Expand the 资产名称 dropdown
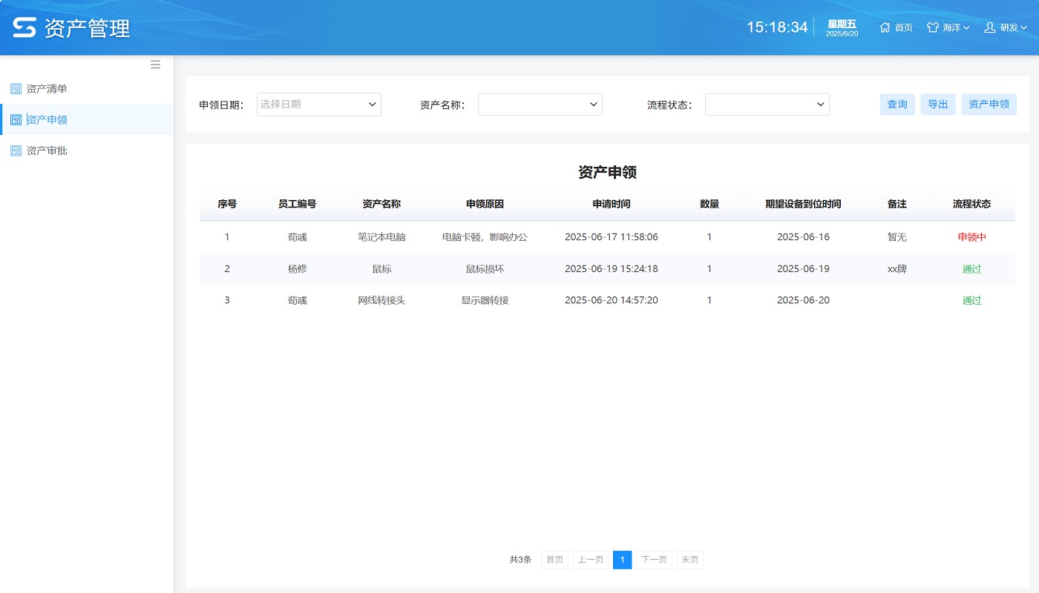This screenshot has height=593, width=1039. coord(593,105)
